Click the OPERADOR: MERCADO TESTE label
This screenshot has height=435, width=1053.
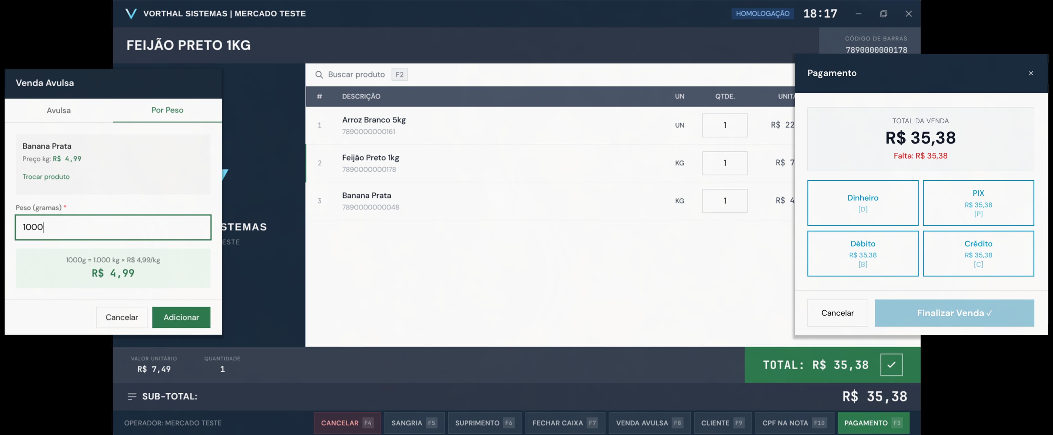[173, 423]
